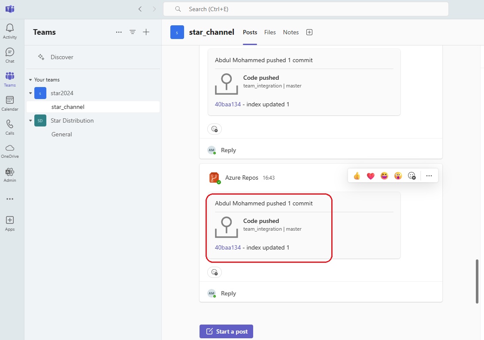Click the Azure Repos avatar
484x340 pixels.
[214, 178]
